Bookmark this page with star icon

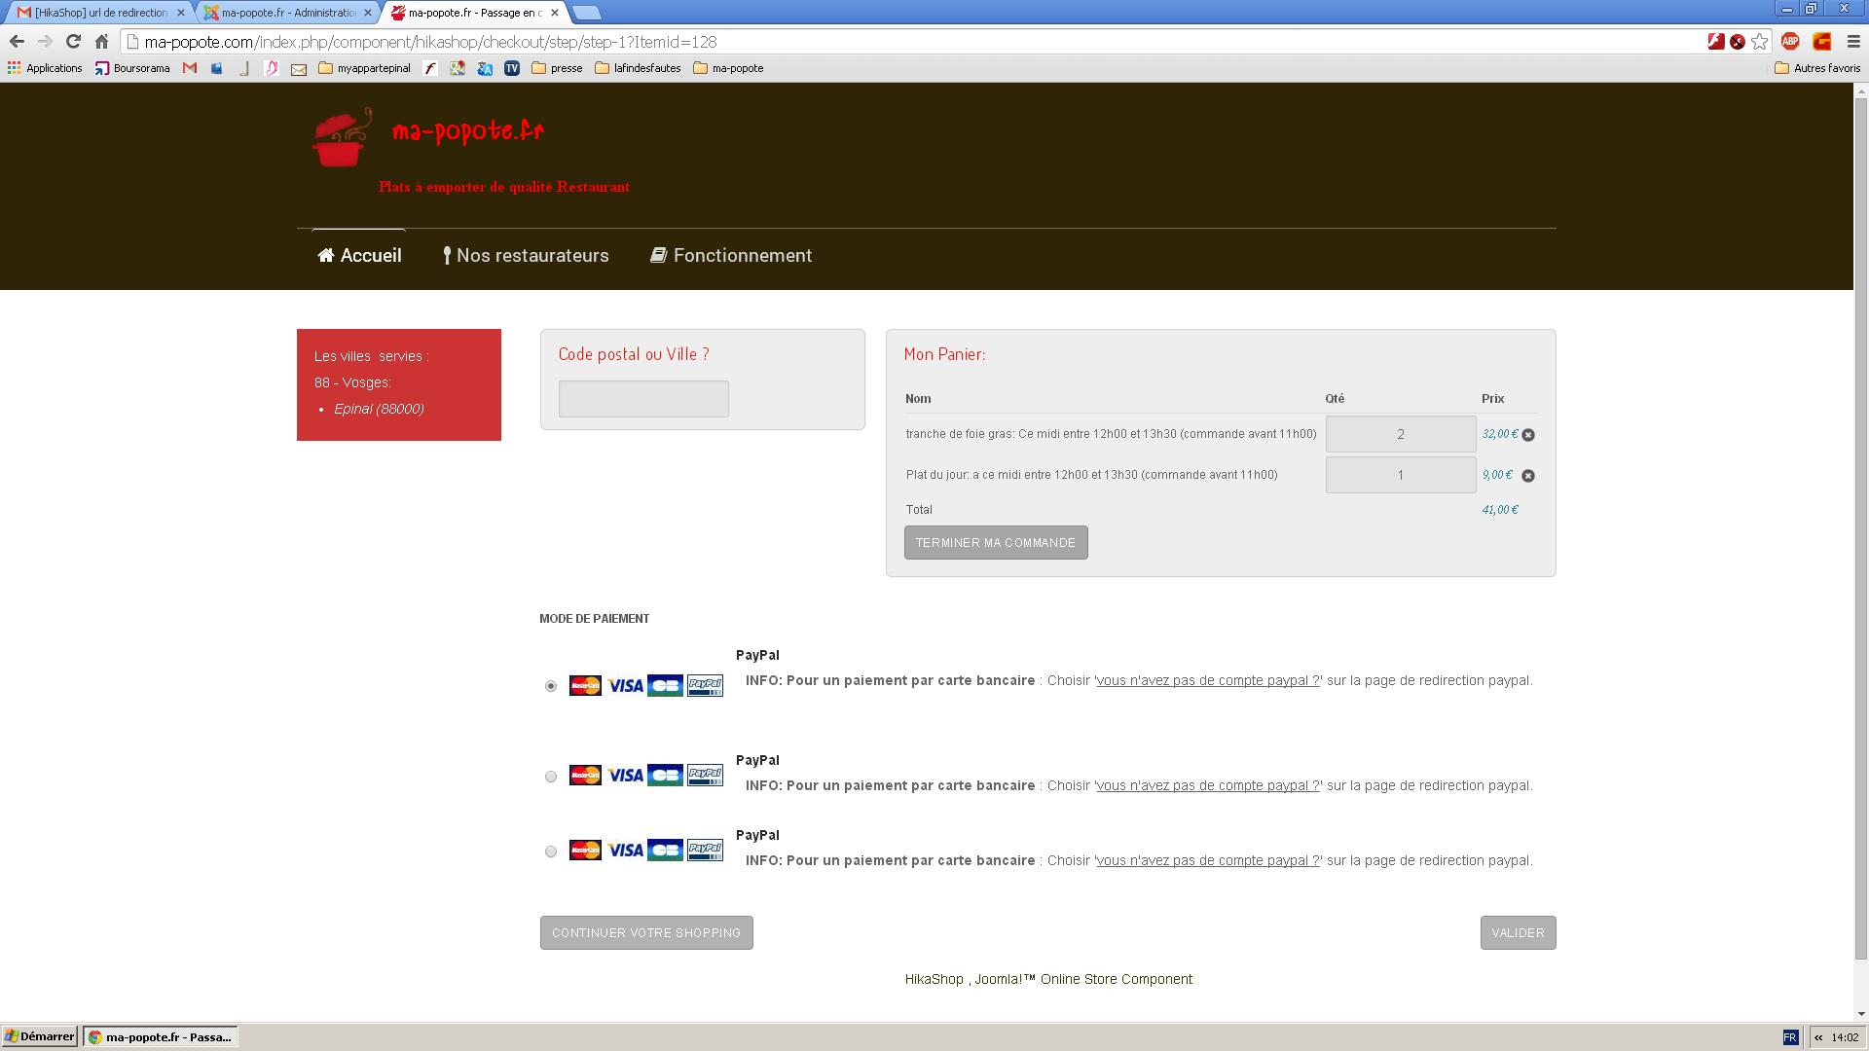coord(1760,42)
